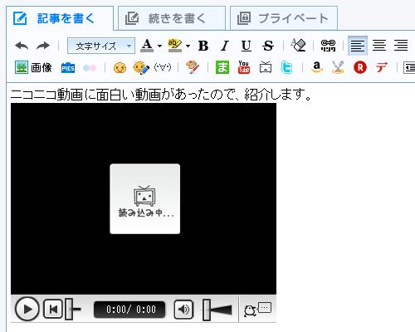The width and height of the screenshot is (415, 332).
Task: Toggle italic formatting
Action: pos(225,46)
